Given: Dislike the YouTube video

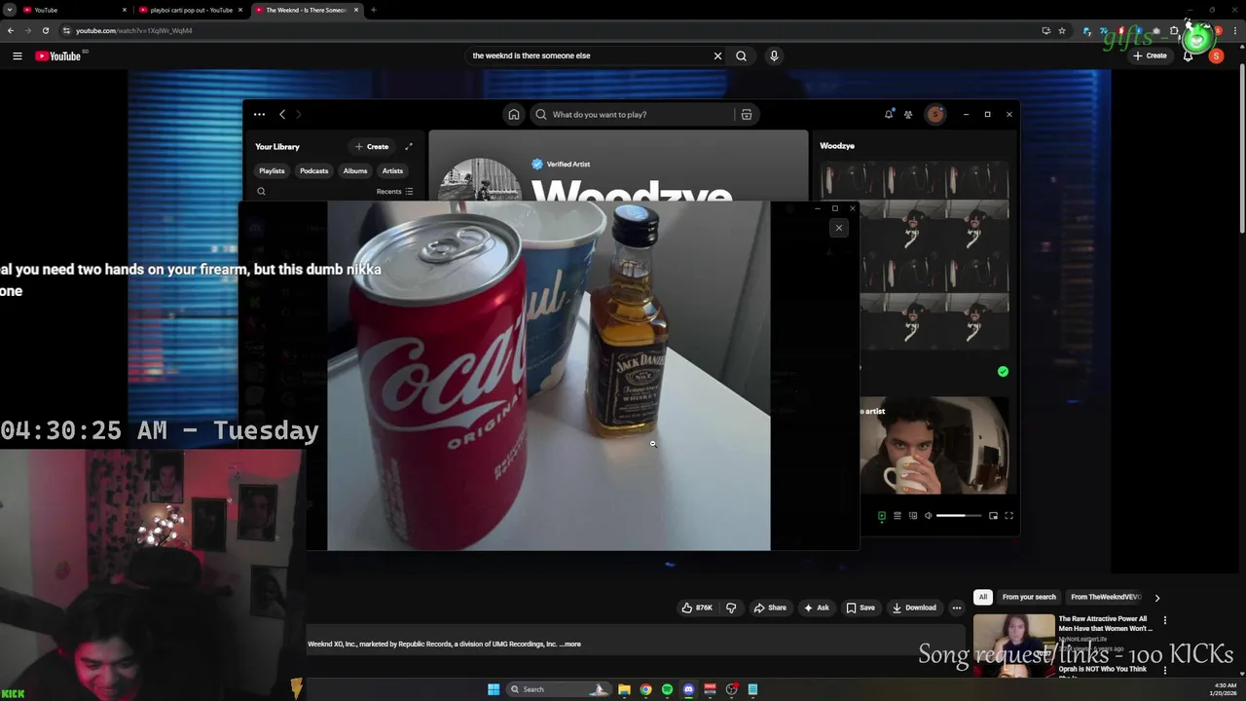Looking at the screenshot, I should click(x=731, y=608).
